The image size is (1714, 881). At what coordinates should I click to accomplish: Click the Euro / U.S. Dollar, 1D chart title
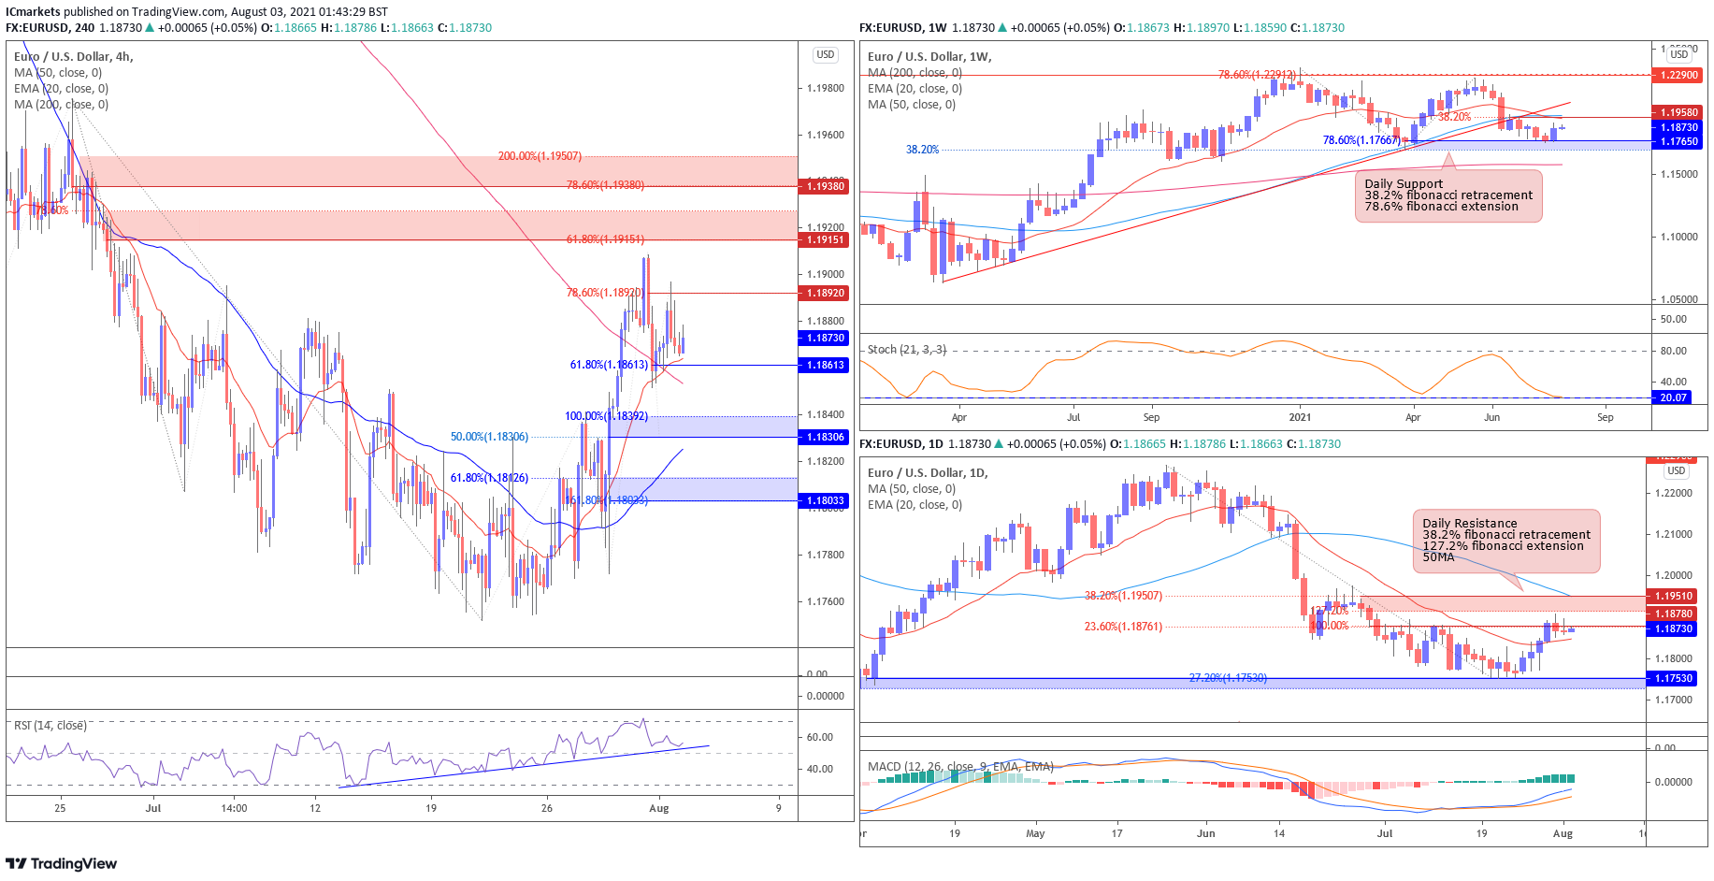coord(928,473)
